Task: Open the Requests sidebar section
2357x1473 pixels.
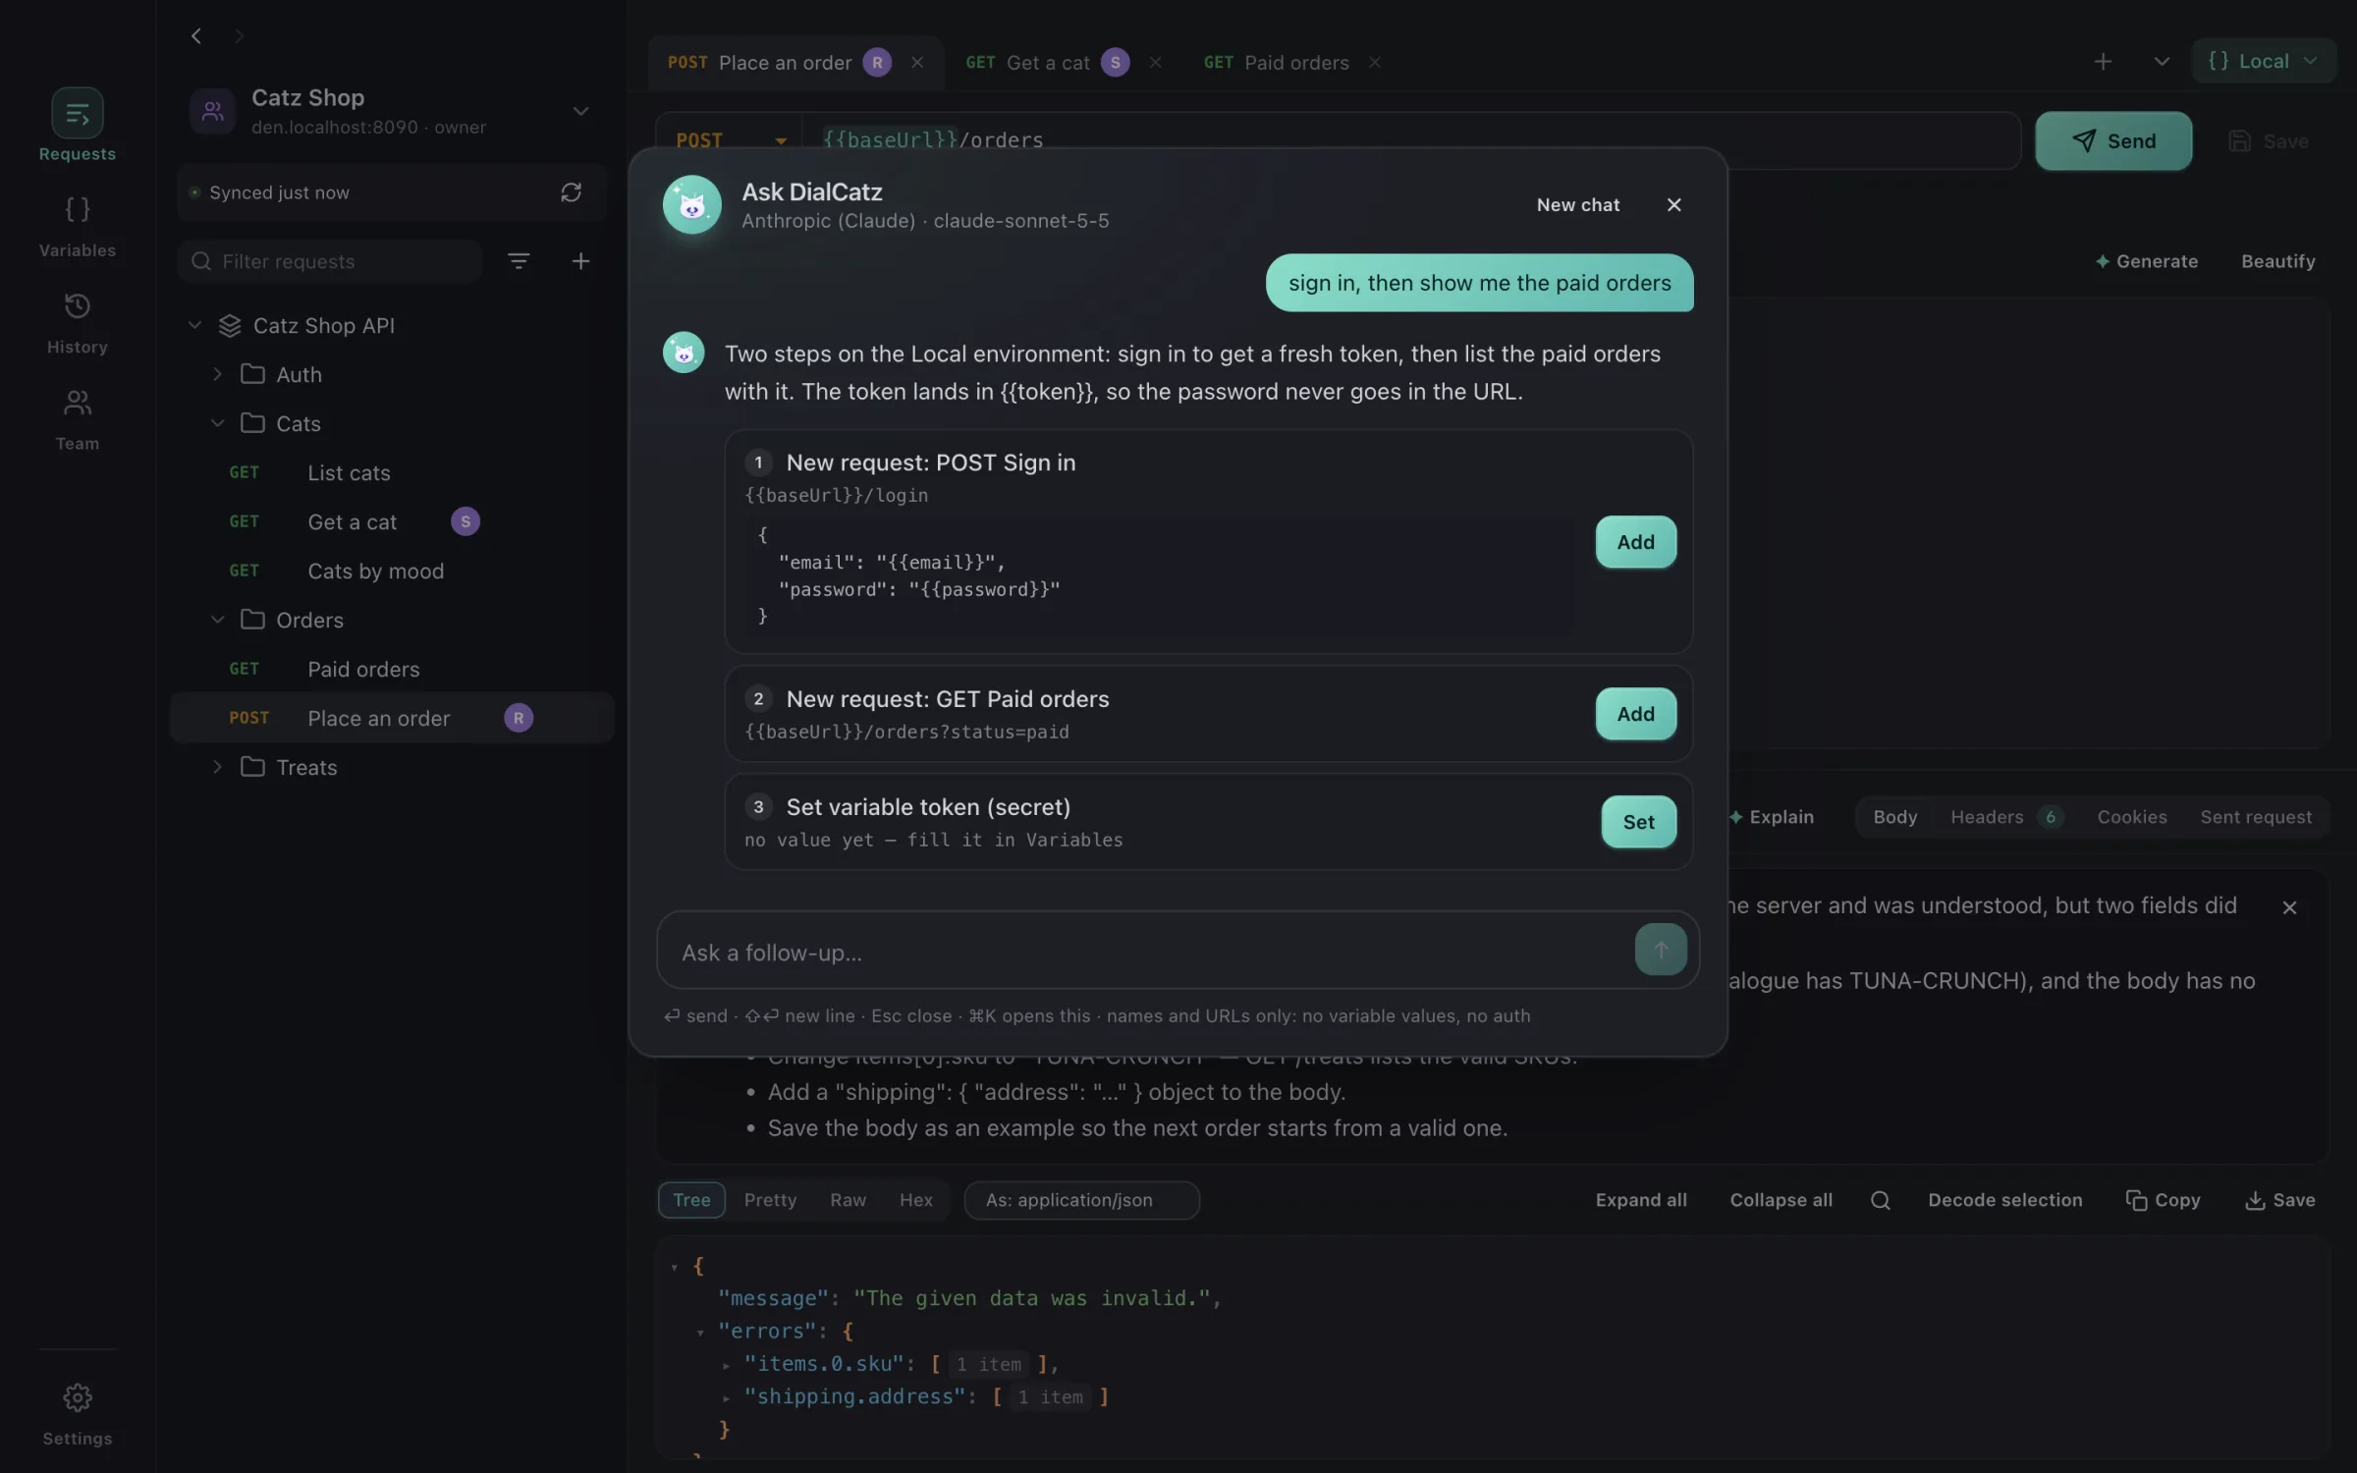Action: (x=77, y=125)
